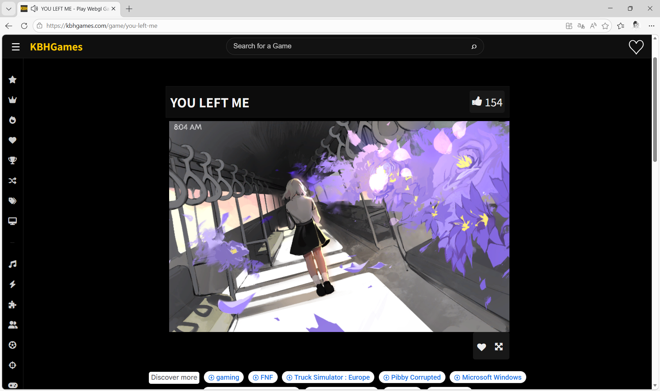Open the puzzle piece category icon
The height and width of the screenshot is (391, 660).
13,305
